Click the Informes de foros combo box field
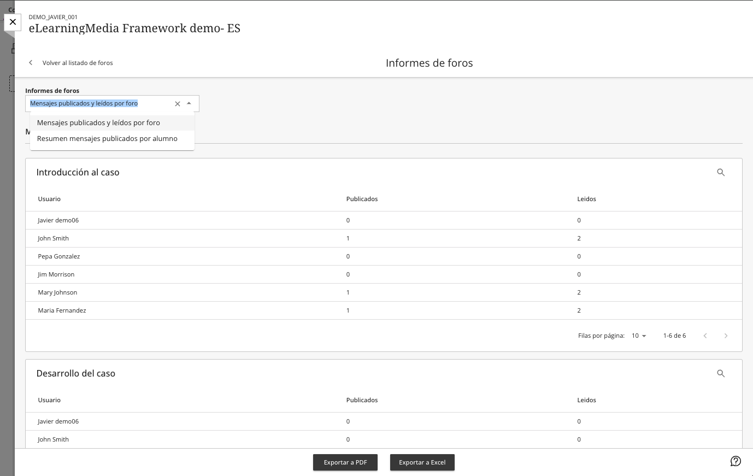 [112, 103]
